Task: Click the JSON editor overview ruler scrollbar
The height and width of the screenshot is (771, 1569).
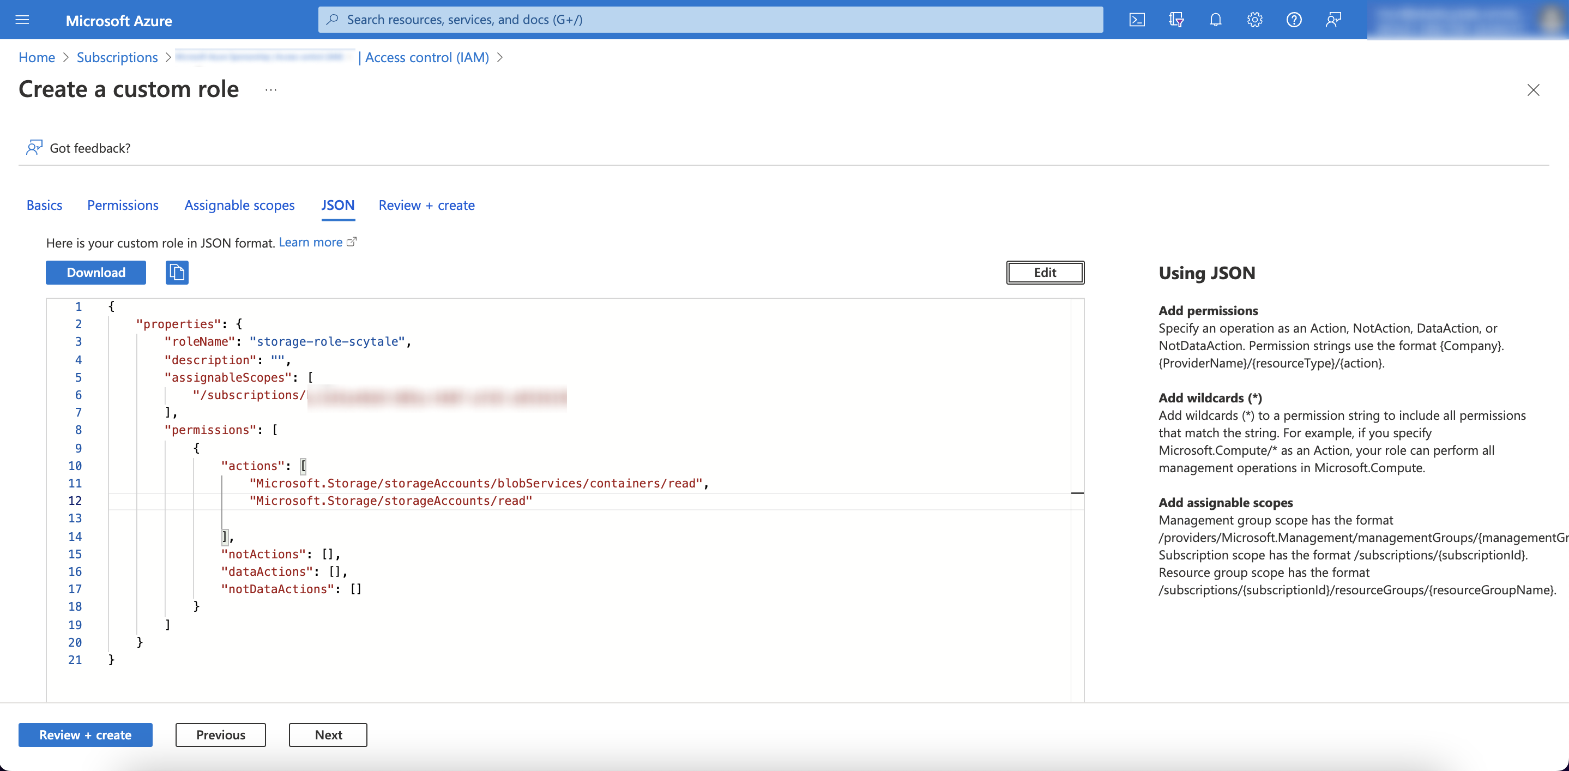Action: pos(1077,499)
